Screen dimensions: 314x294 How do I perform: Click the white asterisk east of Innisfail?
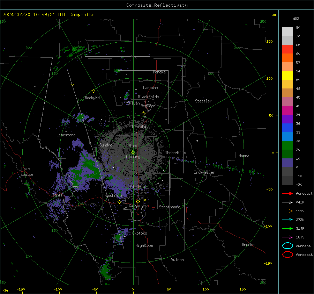[166, 120]
